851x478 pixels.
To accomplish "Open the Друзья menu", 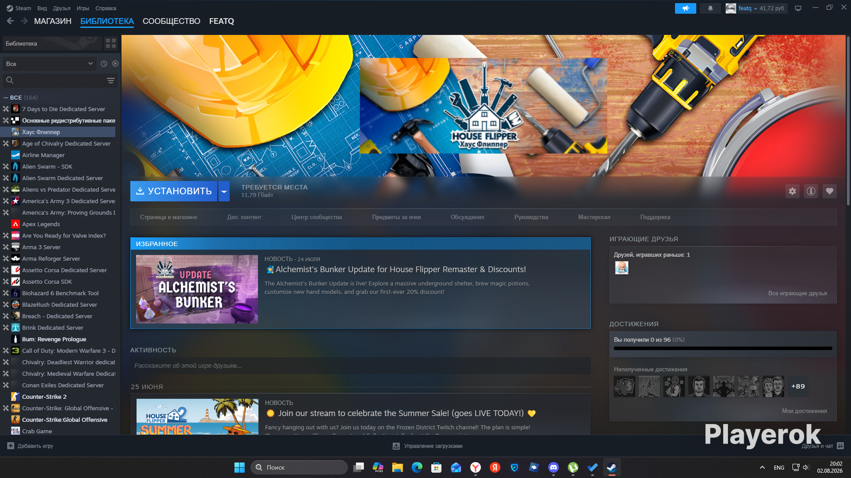I will pos(62,8).
